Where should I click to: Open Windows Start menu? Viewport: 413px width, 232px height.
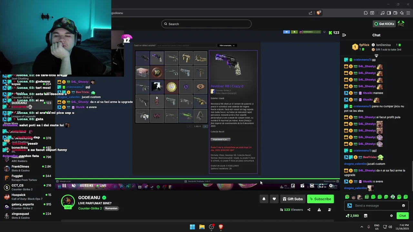point(192,227)
